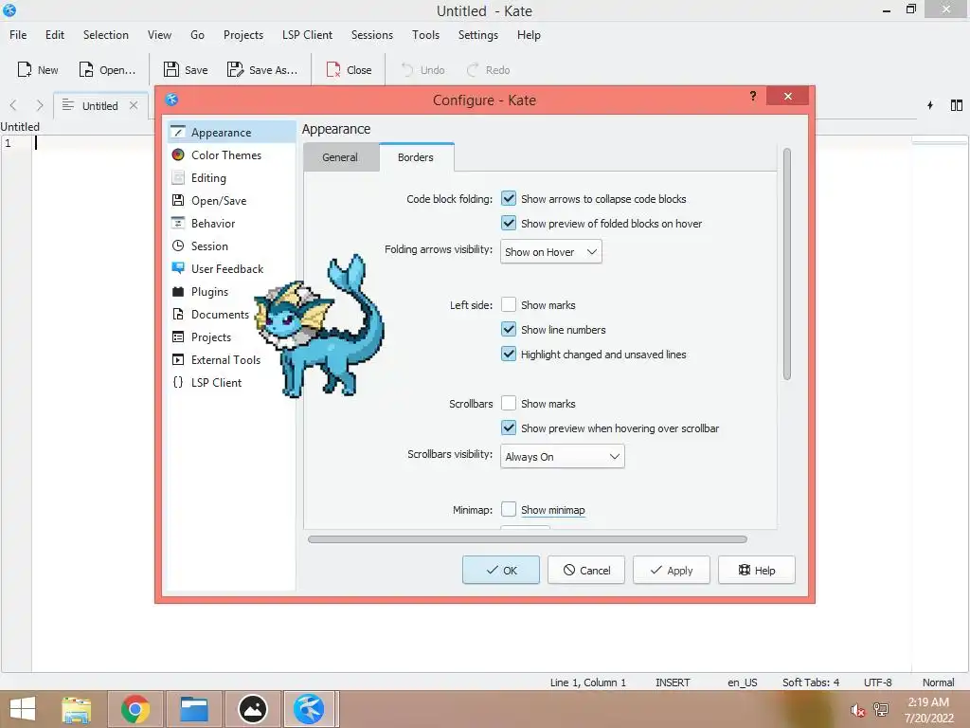
Task: Click the Close document toolbar icon
Action: 333,69
